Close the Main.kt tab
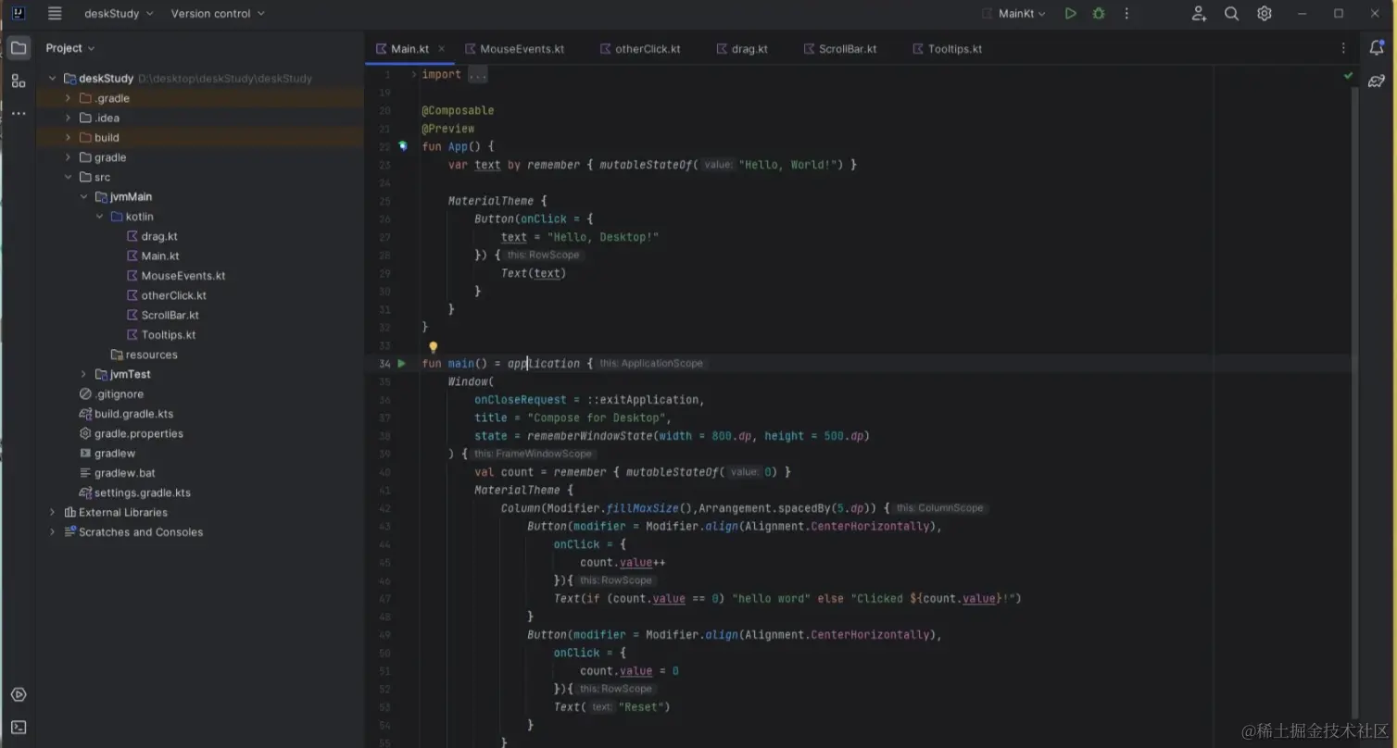 point(442,49)
